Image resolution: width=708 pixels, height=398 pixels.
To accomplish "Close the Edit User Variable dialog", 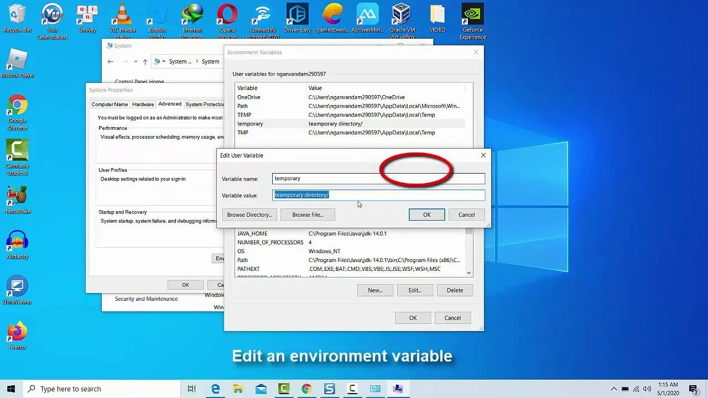I will pos(483,155).
